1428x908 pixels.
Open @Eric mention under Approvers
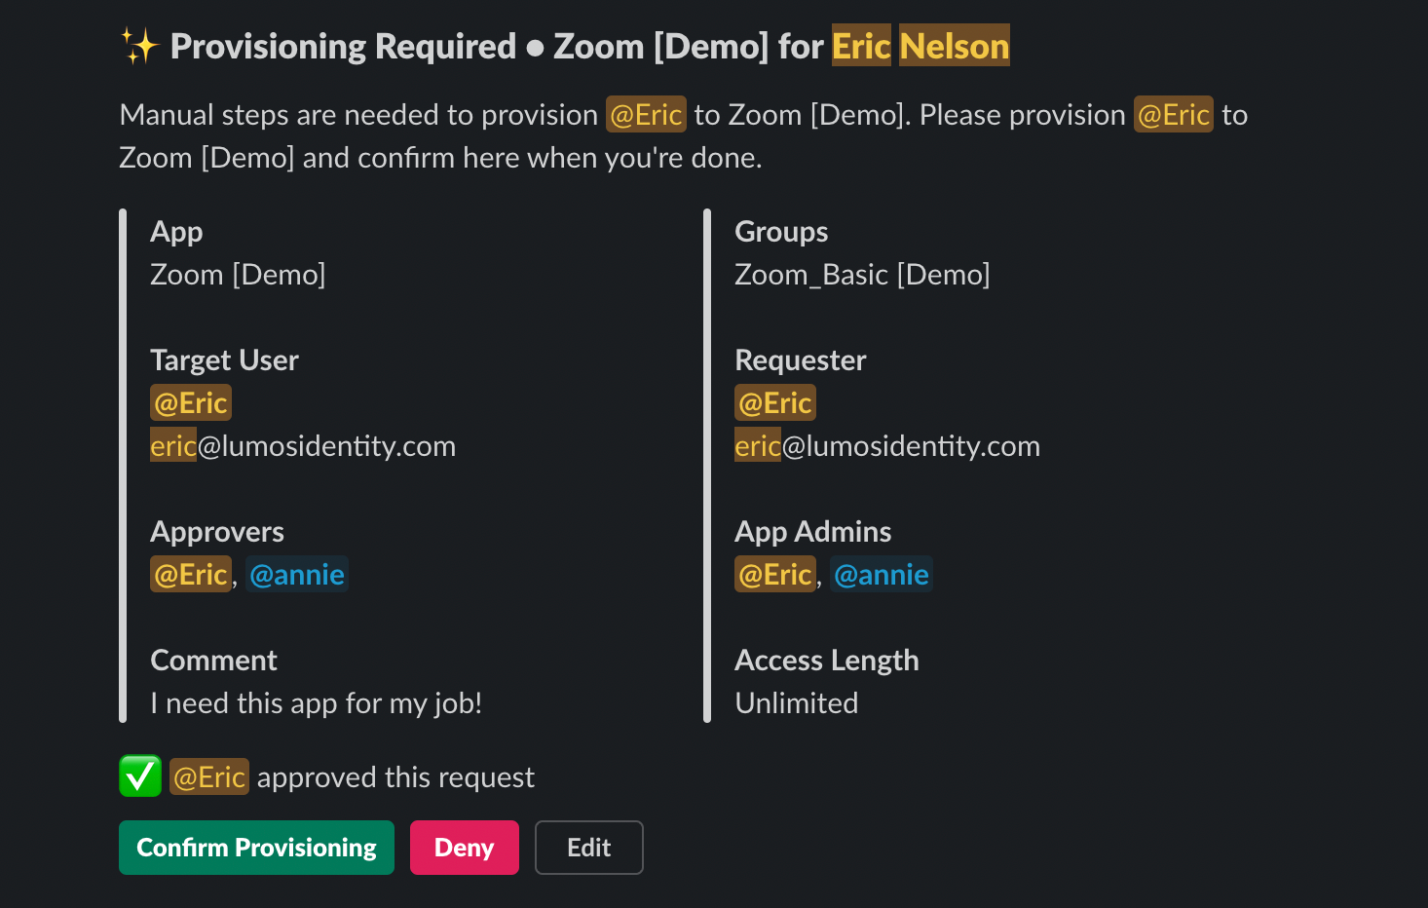(191, 574)
